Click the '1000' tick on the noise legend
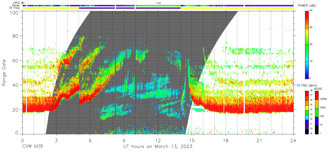Screen dimensions: 330x152 pyautogui.click(x=322, y=107)
